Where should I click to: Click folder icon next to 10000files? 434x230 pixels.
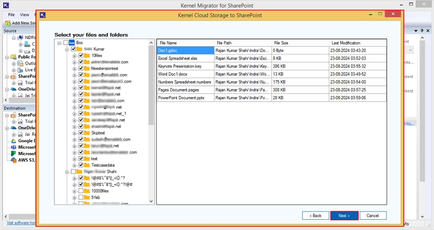tap(87, 191)
